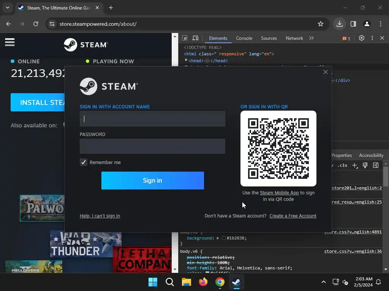Open Windows taskbar search
Image resolution: width=389 pixels, height=291 pixels.
coord(170,282)
